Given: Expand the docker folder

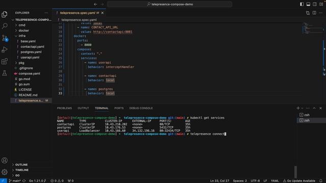Looking at the screenshot, I should pos(31,30).
